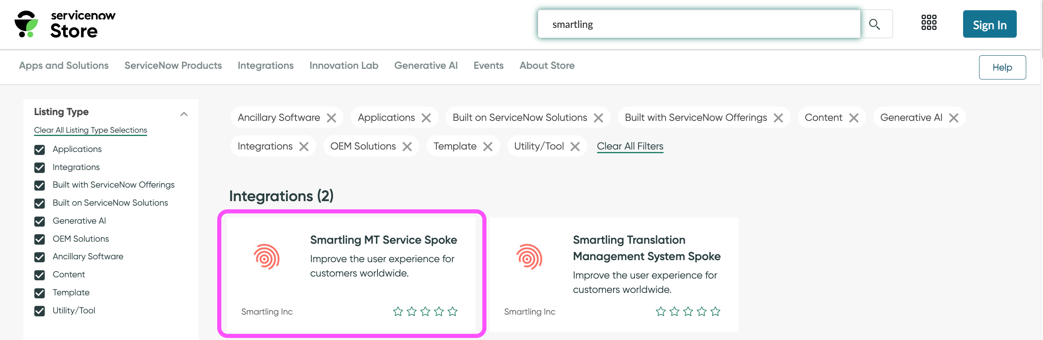Click the Sign In button

(989, 24)
